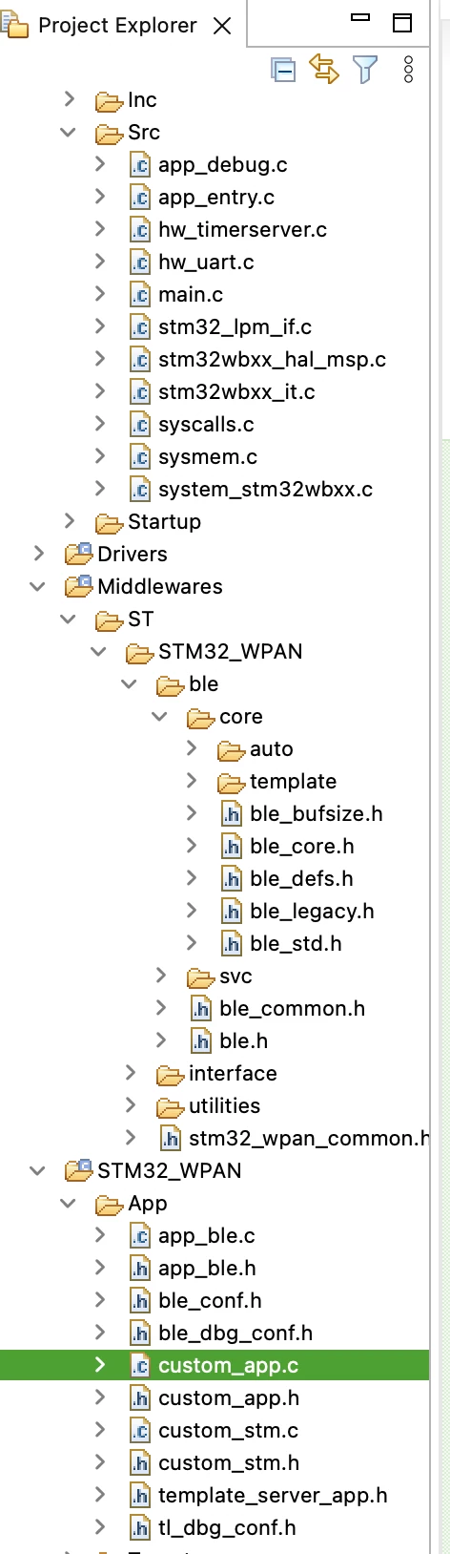The height and width of the screenshot is (1554, 450).
Task: Select ble_core.h header file
Action: click(x=301, y=847)
